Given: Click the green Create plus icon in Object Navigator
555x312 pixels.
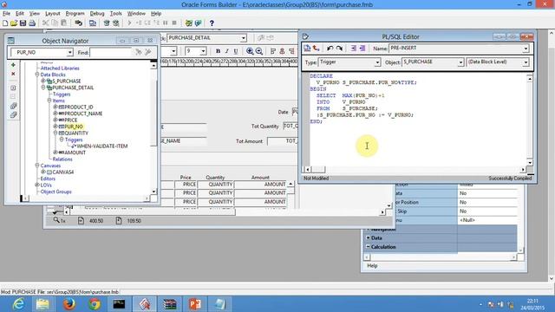Looking at the screenshot, I should pos(13,65).
